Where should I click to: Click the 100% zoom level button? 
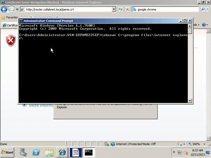[194, 144]
